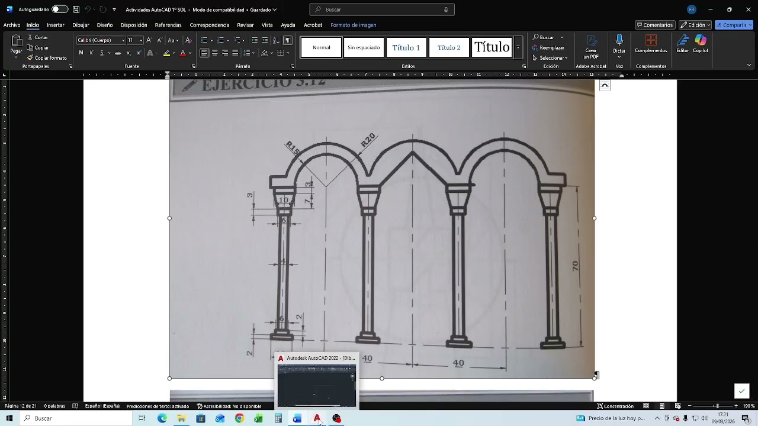Switch to the Revisar tab
This screenshot has width=758, height=426.
(x=245, y=25)
